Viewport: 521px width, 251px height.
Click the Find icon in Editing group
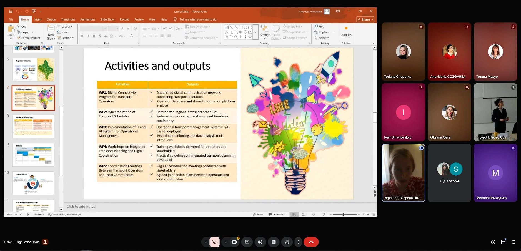click(x=319, y=27)
